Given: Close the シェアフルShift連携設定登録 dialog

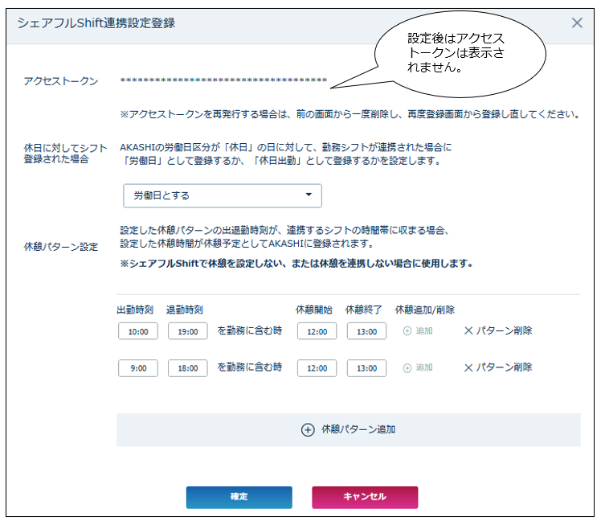Looking at the screenshot, I should (x=577, y=23).
